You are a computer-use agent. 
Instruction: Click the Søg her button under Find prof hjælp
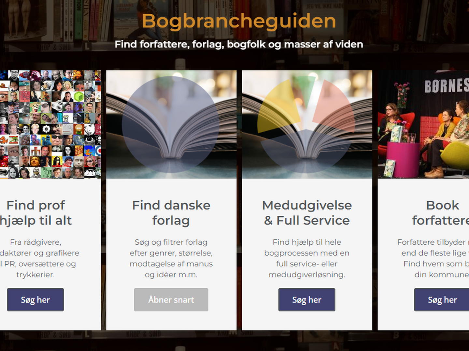pyautogui.click(x=36, y=300)
